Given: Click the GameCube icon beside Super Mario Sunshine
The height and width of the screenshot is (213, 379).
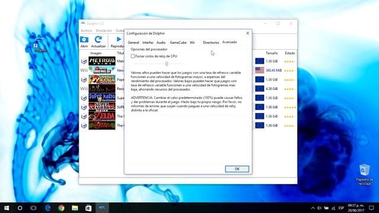Looking at the screenshot, I should (84, 98).
